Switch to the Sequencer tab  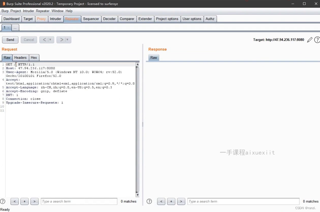(91, 19)
